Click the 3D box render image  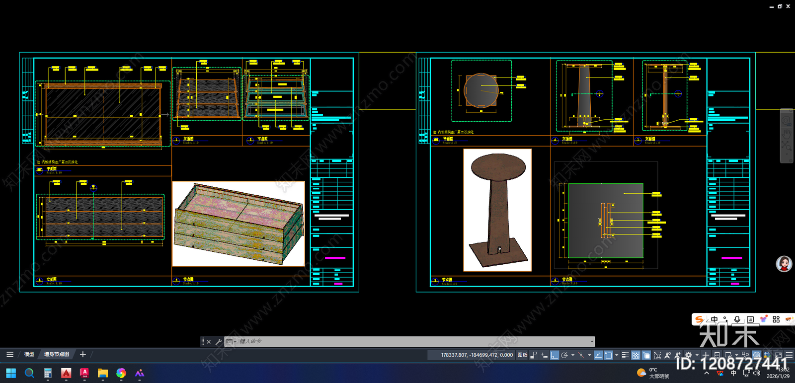click(238, 224)
